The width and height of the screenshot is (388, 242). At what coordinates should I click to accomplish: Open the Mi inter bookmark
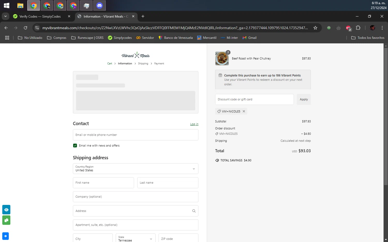tap(229, 38)
